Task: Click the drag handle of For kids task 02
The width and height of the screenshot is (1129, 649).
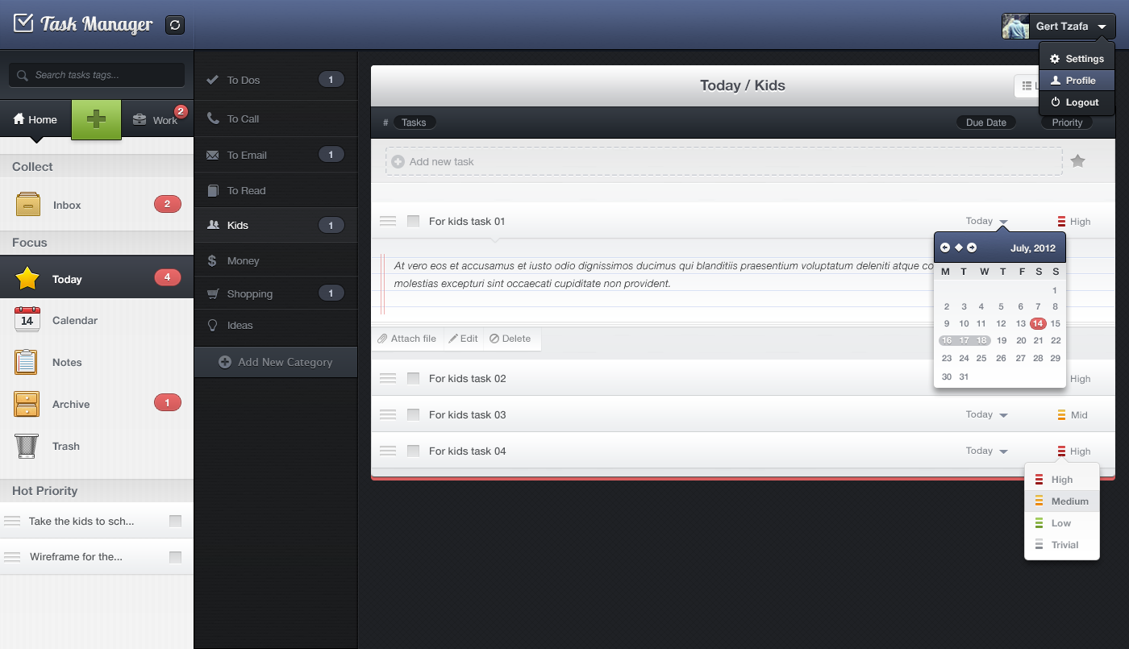Action: (388, 378)
